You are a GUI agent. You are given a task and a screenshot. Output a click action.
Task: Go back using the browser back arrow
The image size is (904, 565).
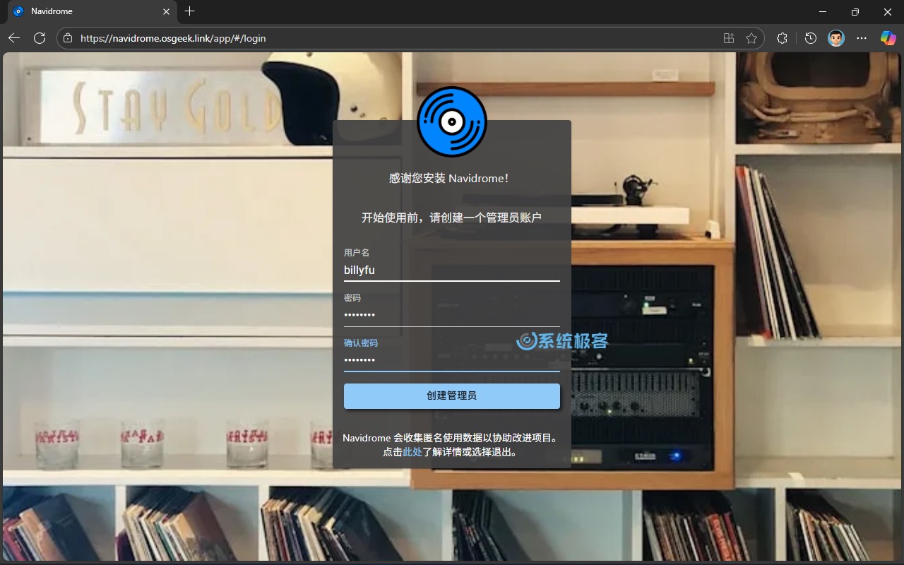click(14, 38)
